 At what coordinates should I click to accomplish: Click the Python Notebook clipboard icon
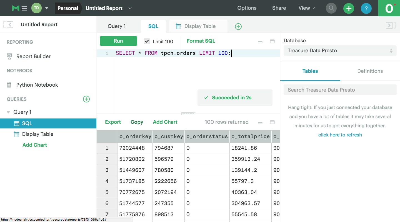(9, 85)
